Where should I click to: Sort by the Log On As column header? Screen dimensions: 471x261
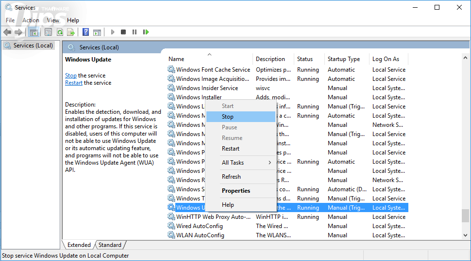pos(388,59)
